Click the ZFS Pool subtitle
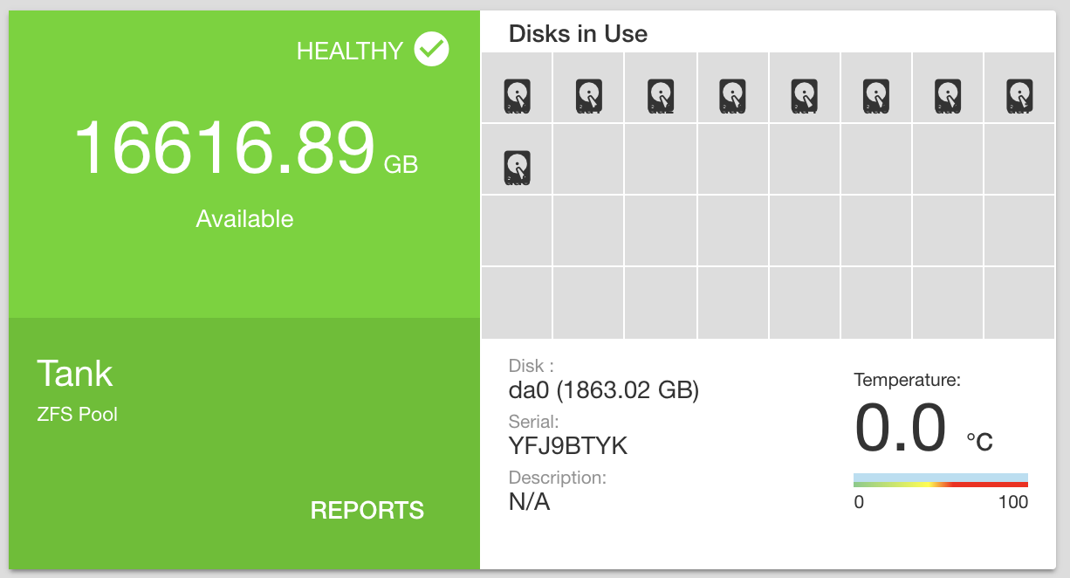The image size is (1070, 578). [77, 414]
